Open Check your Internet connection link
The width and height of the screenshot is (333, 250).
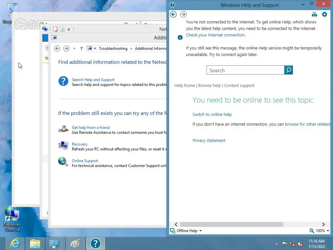pyautogui.click(x=215, y=35)
